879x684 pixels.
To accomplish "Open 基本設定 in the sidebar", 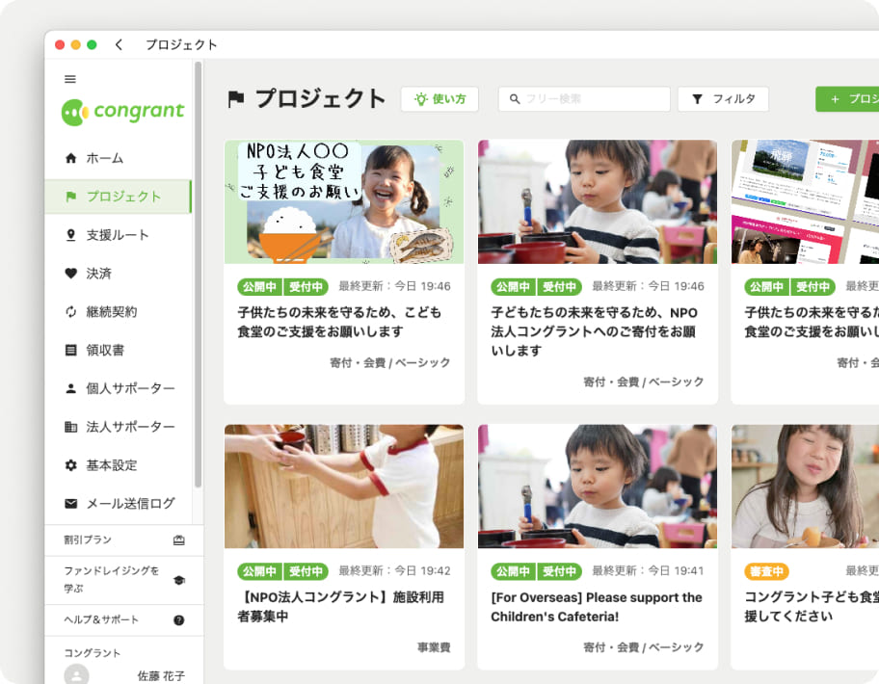I will (118, 465).
